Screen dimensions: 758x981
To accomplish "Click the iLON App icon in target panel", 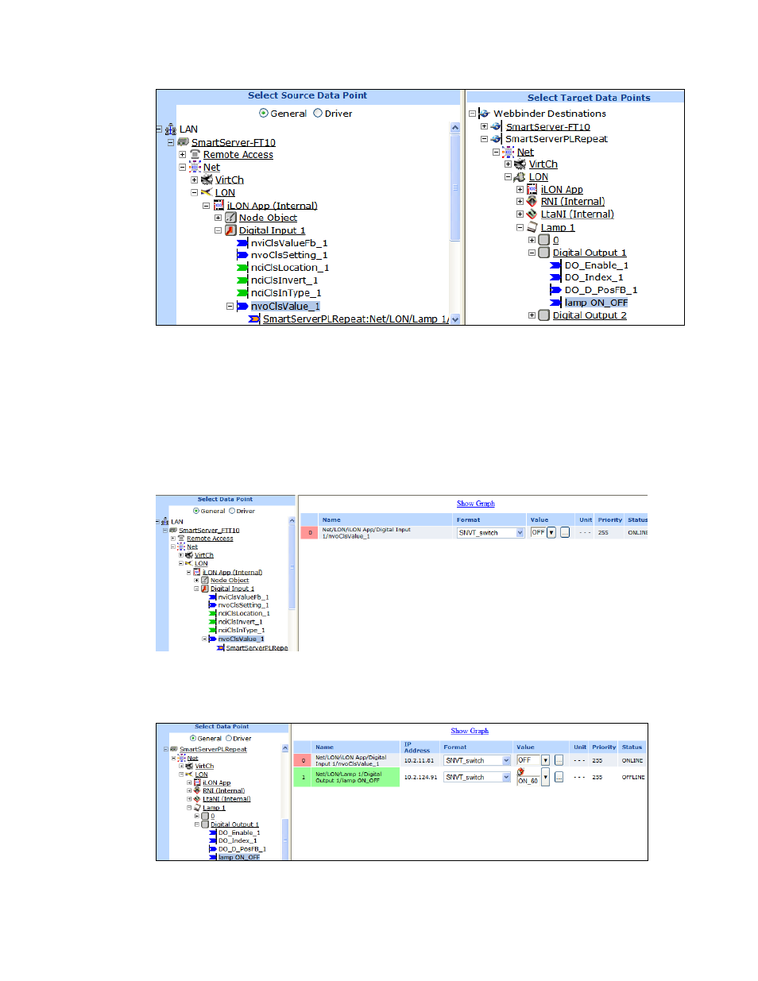I will 532,189.
